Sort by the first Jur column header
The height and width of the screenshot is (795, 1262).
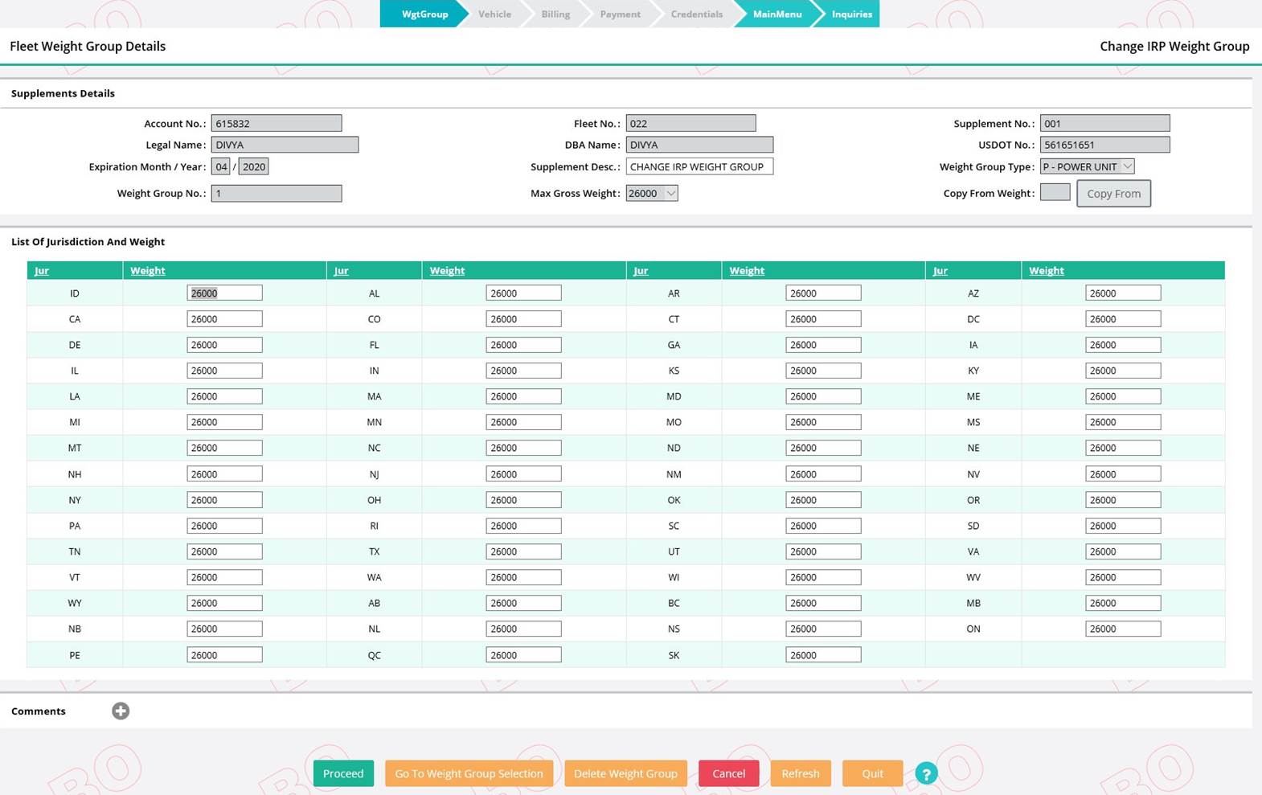pyautogui.click(x=42, y=271)
